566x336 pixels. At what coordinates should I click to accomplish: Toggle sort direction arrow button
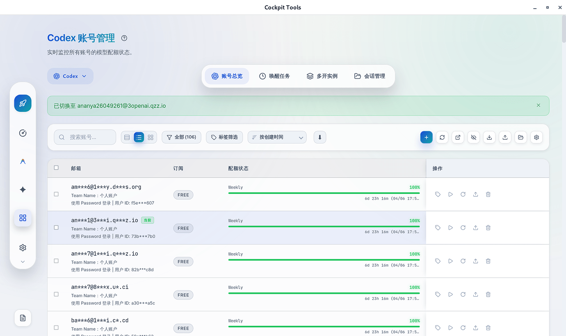(320, 137)
